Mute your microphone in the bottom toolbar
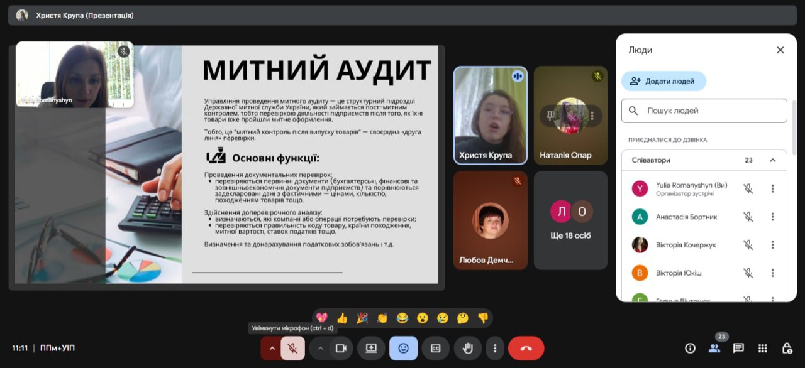Viewport: 805px width, 368px height. pyautogui.click(x=293, y=347)
